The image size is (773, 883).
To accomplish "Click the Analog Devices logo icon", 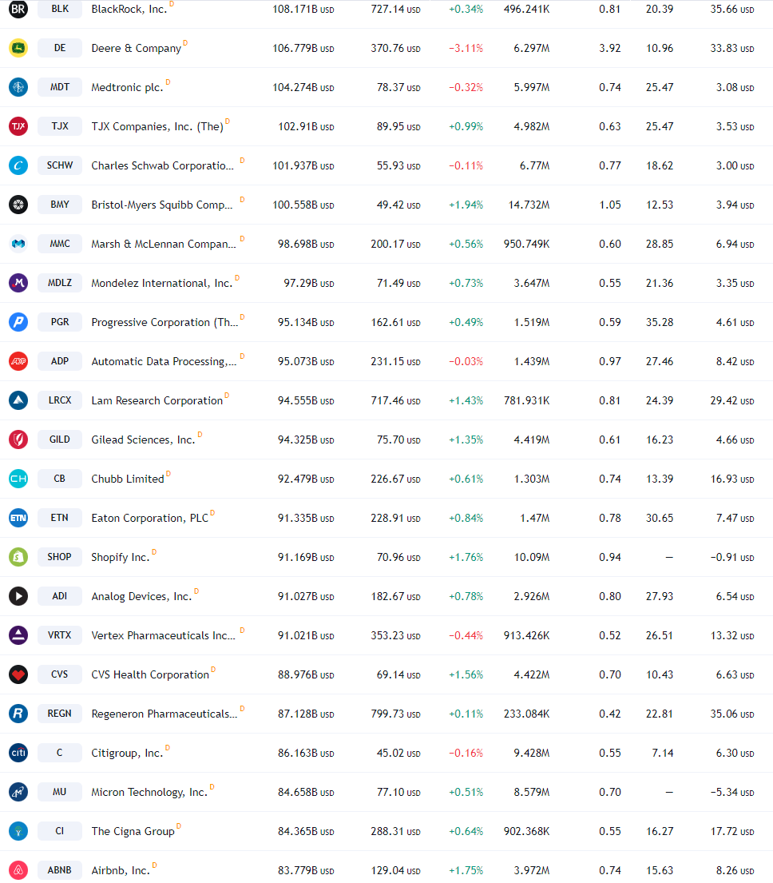I will 18,596.
